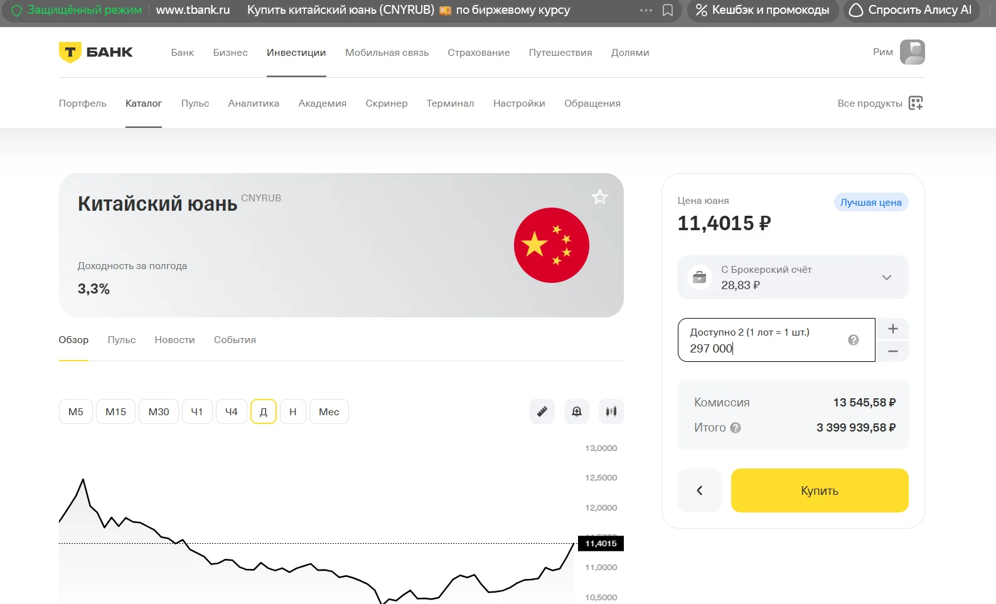Click the CNYRUB ticker label
The image size is (996, 604).
pos(261,198)
